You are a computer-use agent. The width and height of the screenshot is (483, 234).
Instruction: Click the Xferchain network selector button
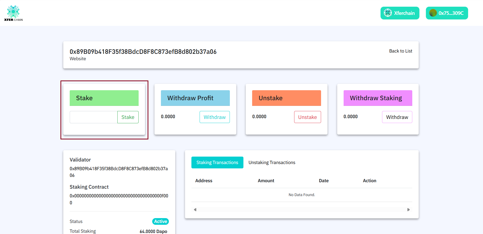pyautogui.click(x=400, y=13)
